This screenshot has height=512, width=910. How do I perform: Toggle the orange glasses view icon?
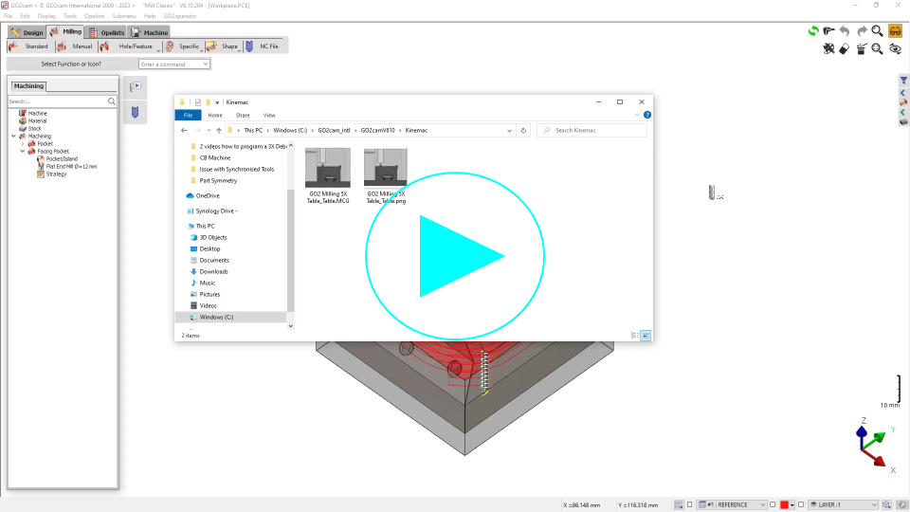coord(895,31)
